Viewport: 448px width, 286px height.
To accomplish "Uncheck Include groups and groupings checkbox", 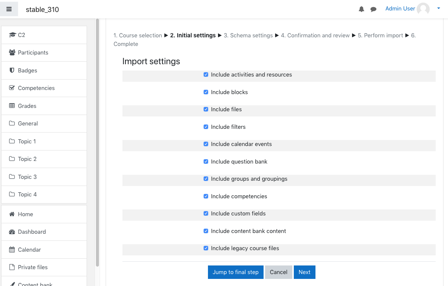I will point(206,179).
